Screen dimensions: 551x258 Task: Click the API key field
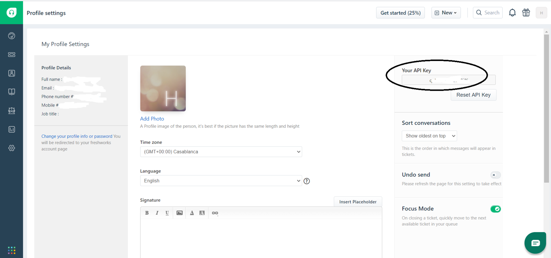[449, 80]
